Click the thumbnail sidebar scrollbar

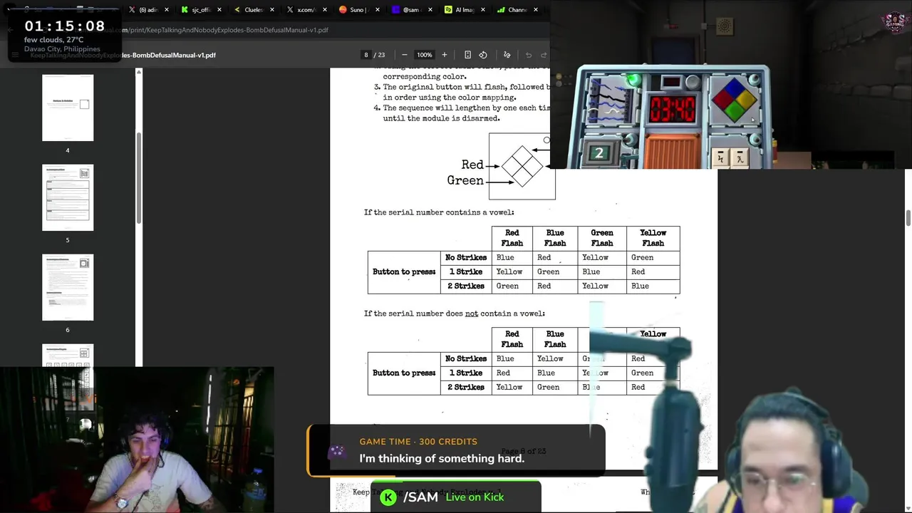139,178
